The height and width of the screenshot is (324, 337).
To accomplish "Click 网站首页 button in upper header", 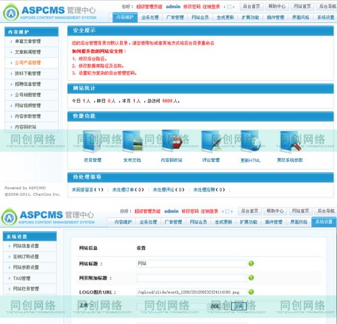I will pyautogui.click(x=303, y=7).
